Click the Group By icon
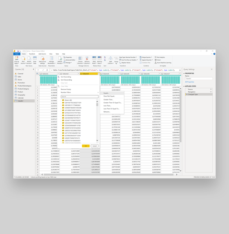Screen dimensions: 229x234 [116, 58]
